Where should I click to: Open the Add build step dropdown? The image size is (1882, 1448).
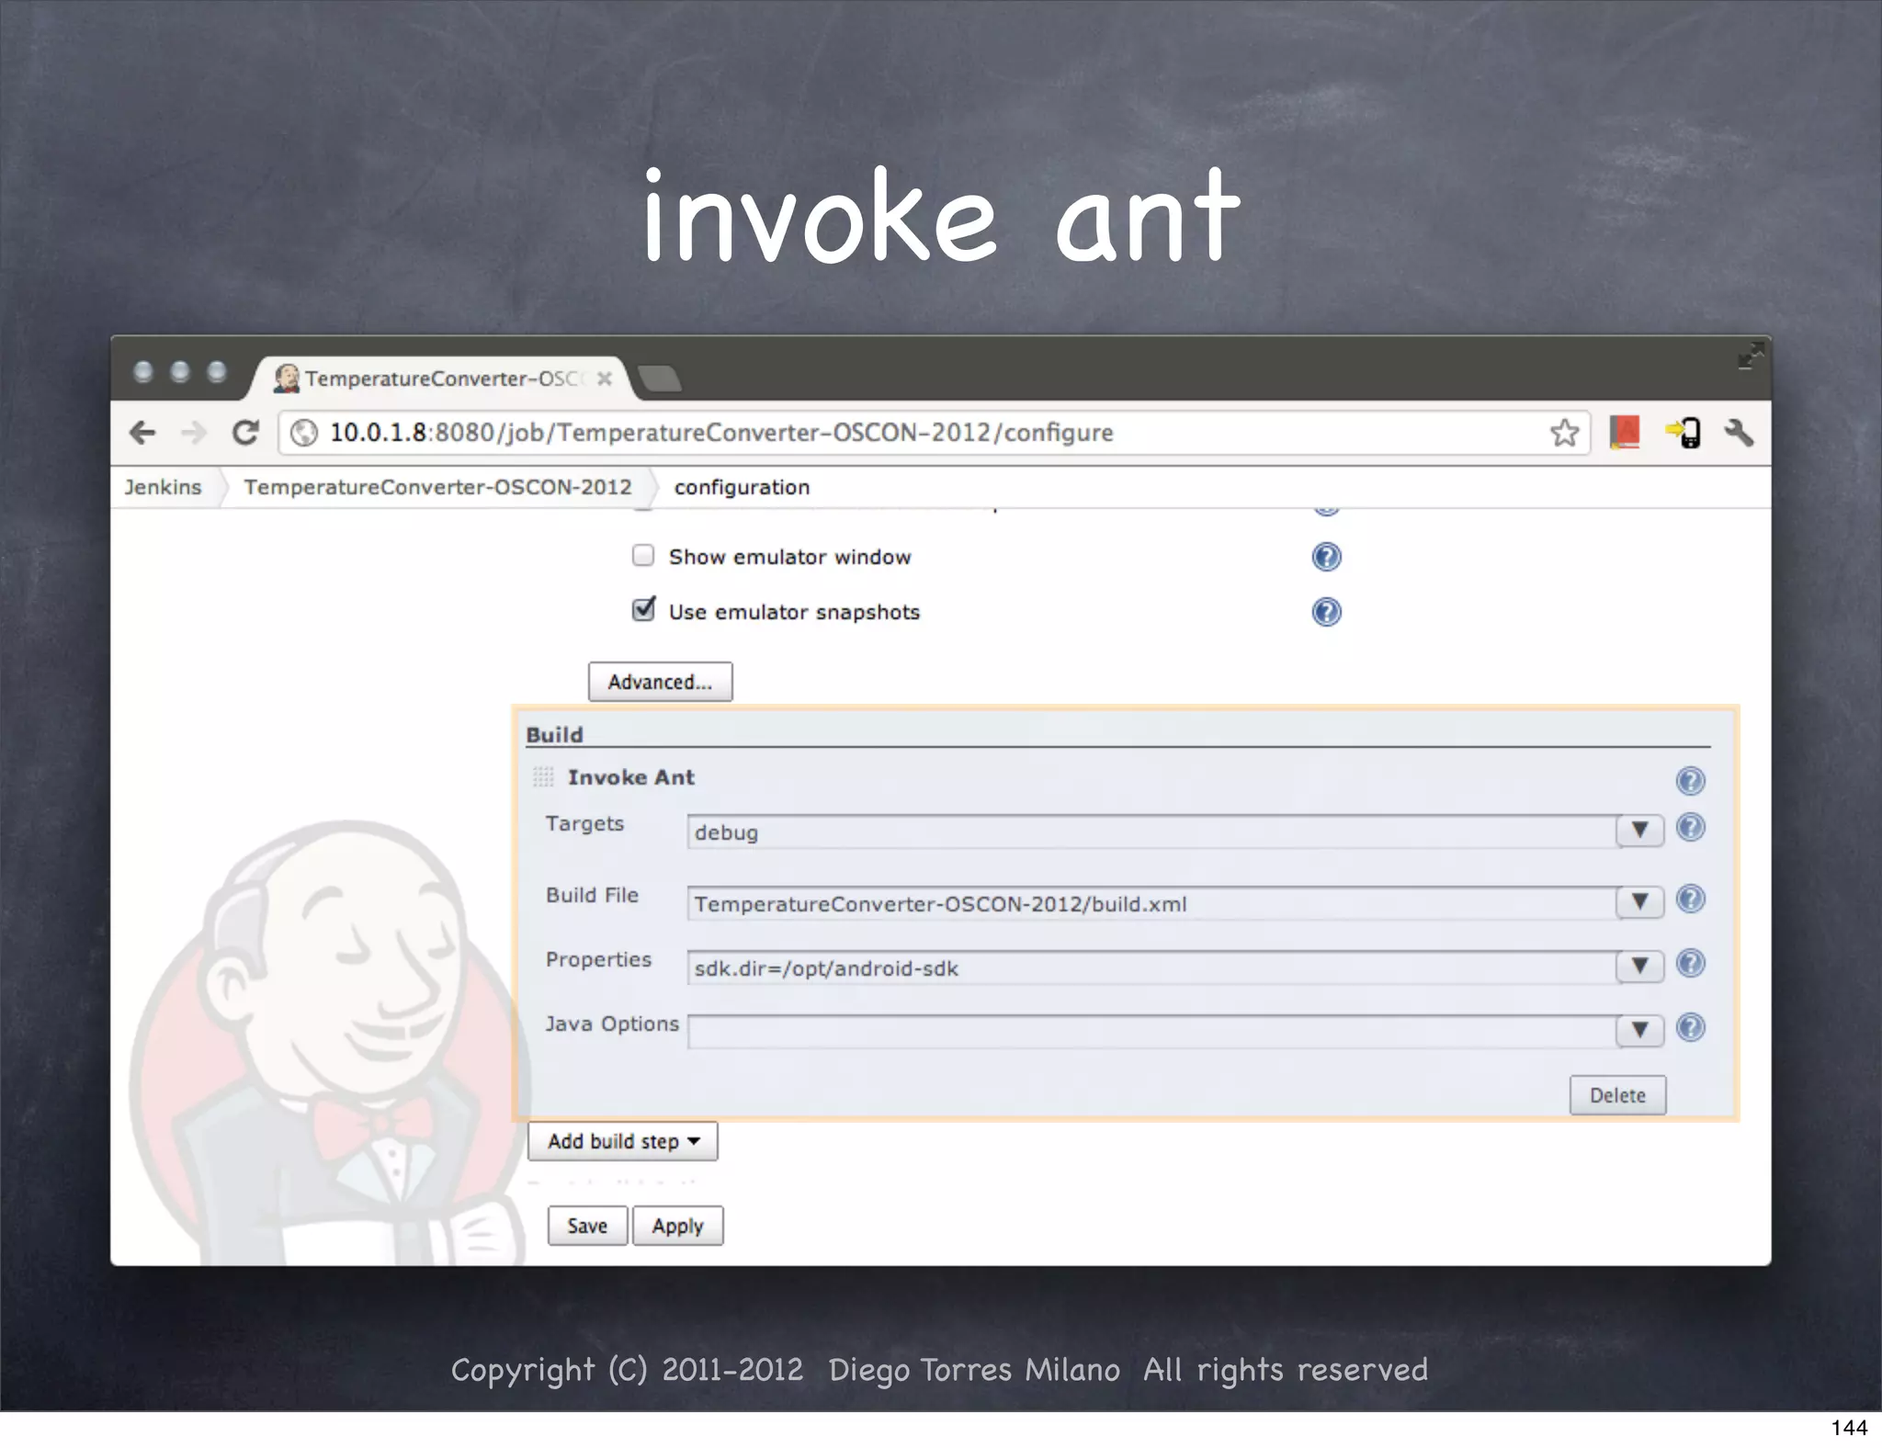pos(623,1142)
